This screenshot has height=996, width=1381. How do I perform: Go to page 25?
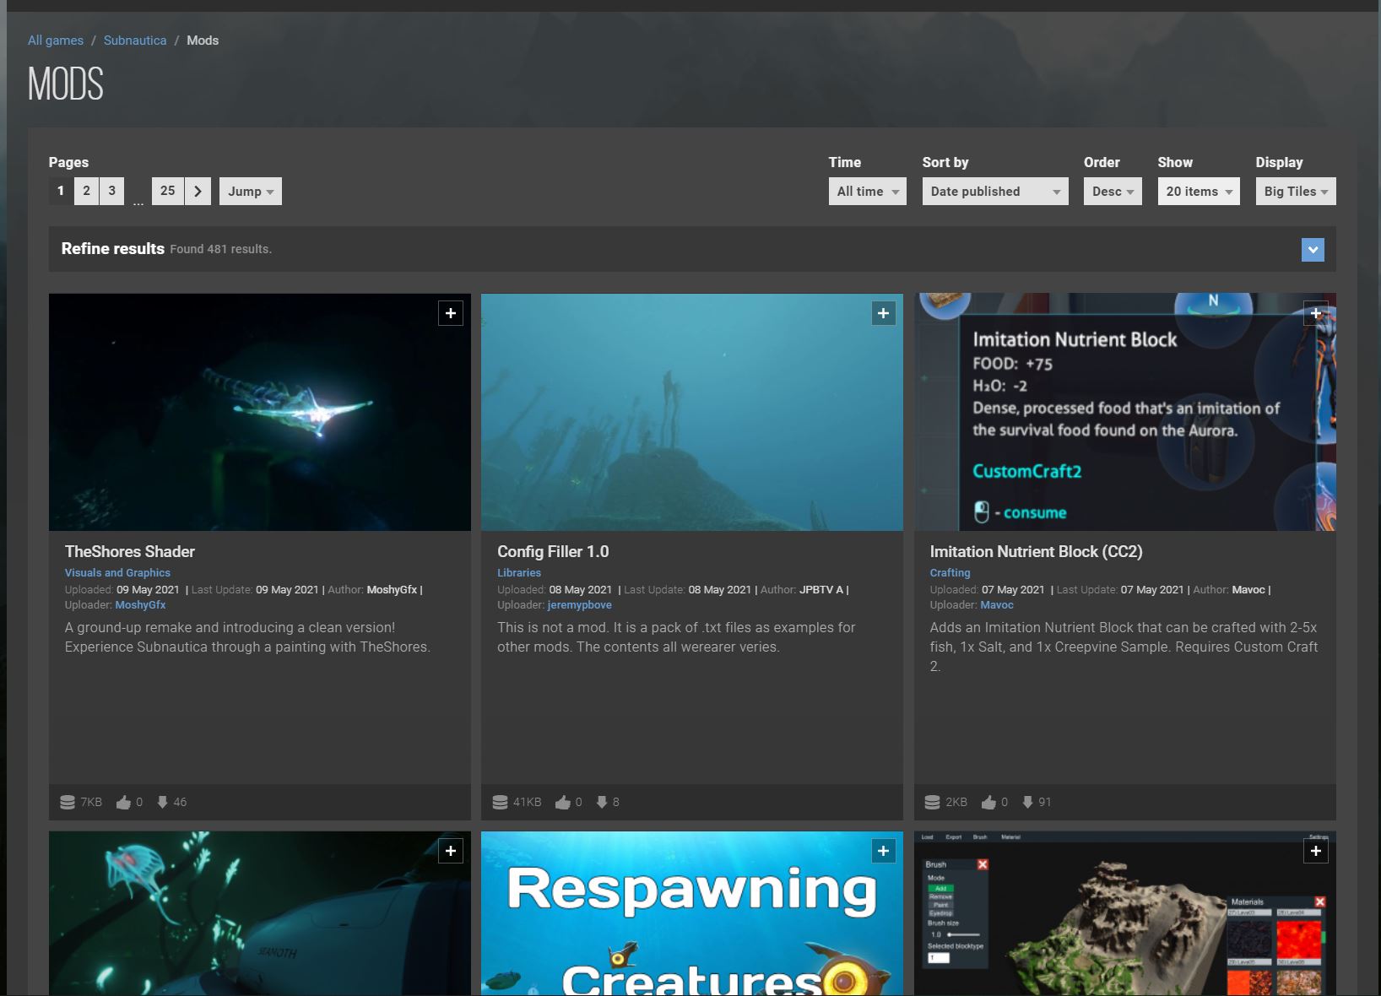[167, 191]
